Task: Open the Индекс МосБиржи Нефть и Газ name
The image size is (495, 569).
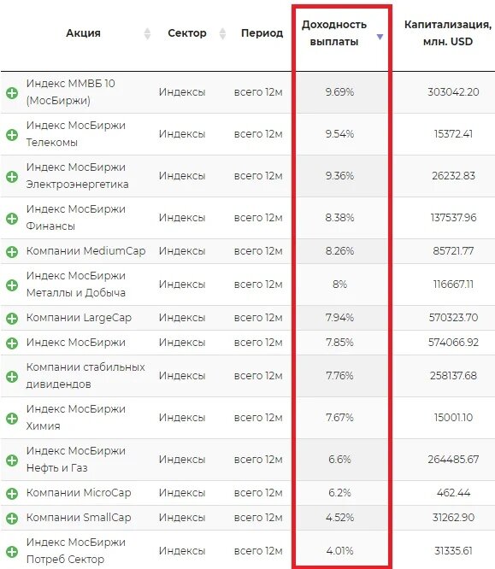Action: tap(76, 460)
